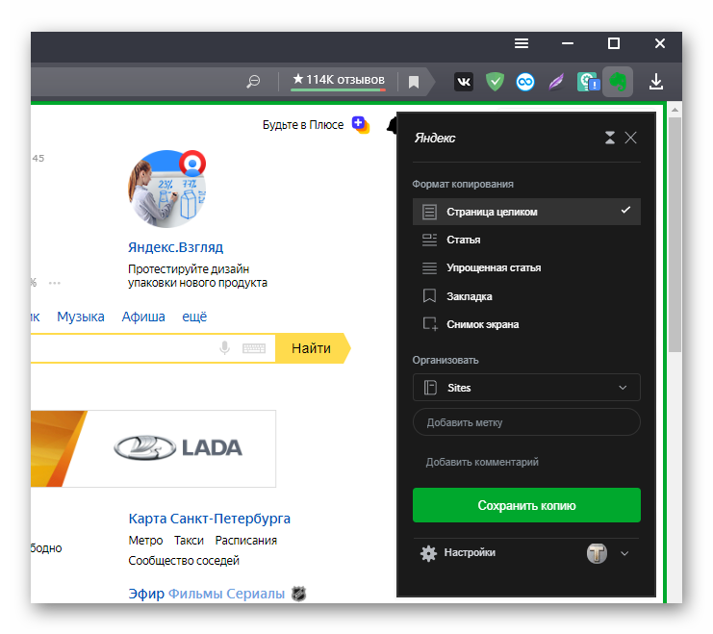Click the Такси link
Viewport: 713px width, 634px height.
pos(189,541)
